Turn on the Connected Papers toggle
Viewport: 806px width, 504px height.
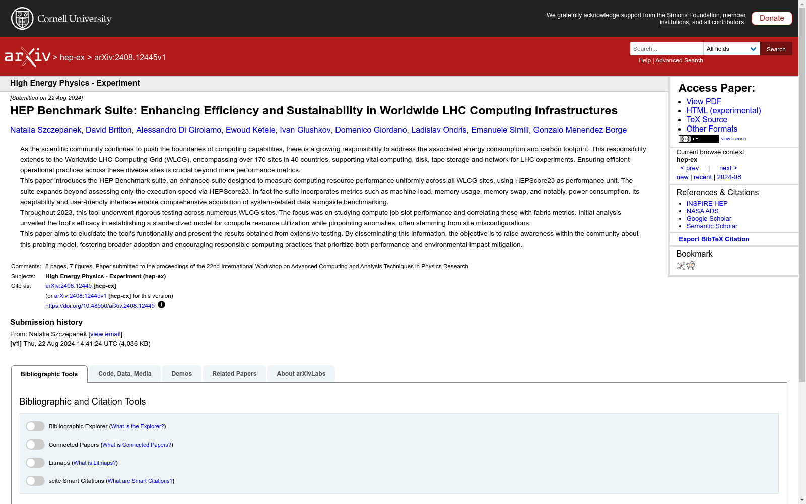[35, 445]
